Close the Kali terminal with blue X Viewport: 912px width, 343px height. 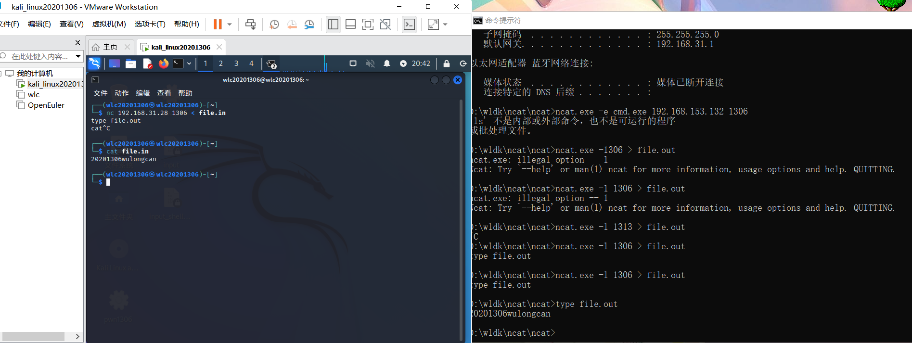[x=458, y=80]
